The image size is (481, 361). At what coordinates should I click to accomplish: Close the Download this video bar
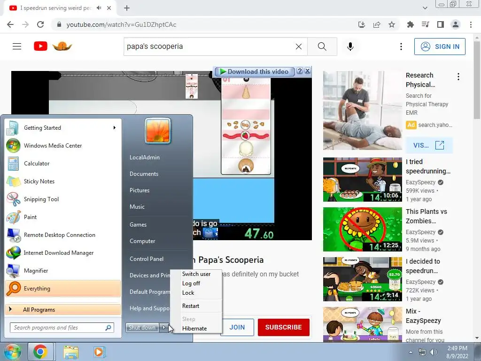click(307, 71)
